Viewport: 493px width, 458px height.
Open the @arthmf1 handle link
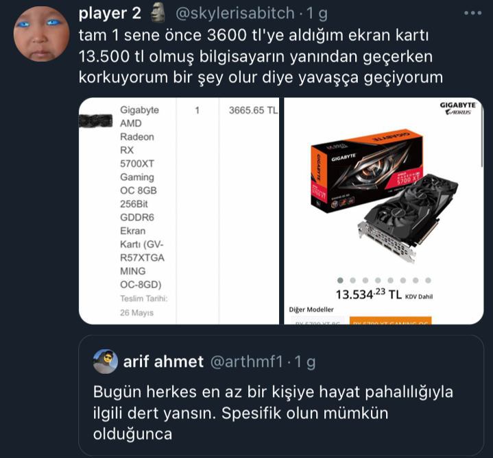pyautogui.click(x=247, y=361)
